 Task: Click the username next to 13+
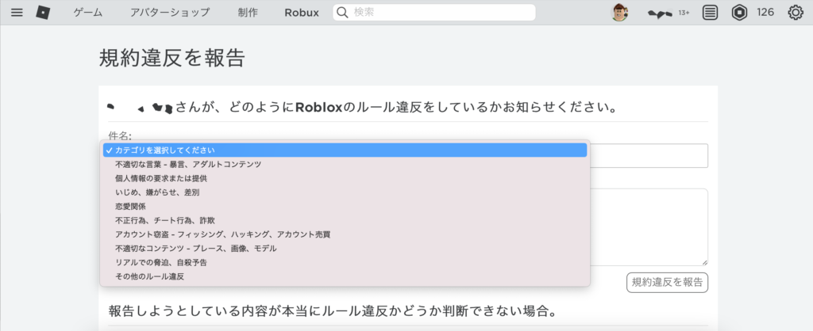coord(660,13)
